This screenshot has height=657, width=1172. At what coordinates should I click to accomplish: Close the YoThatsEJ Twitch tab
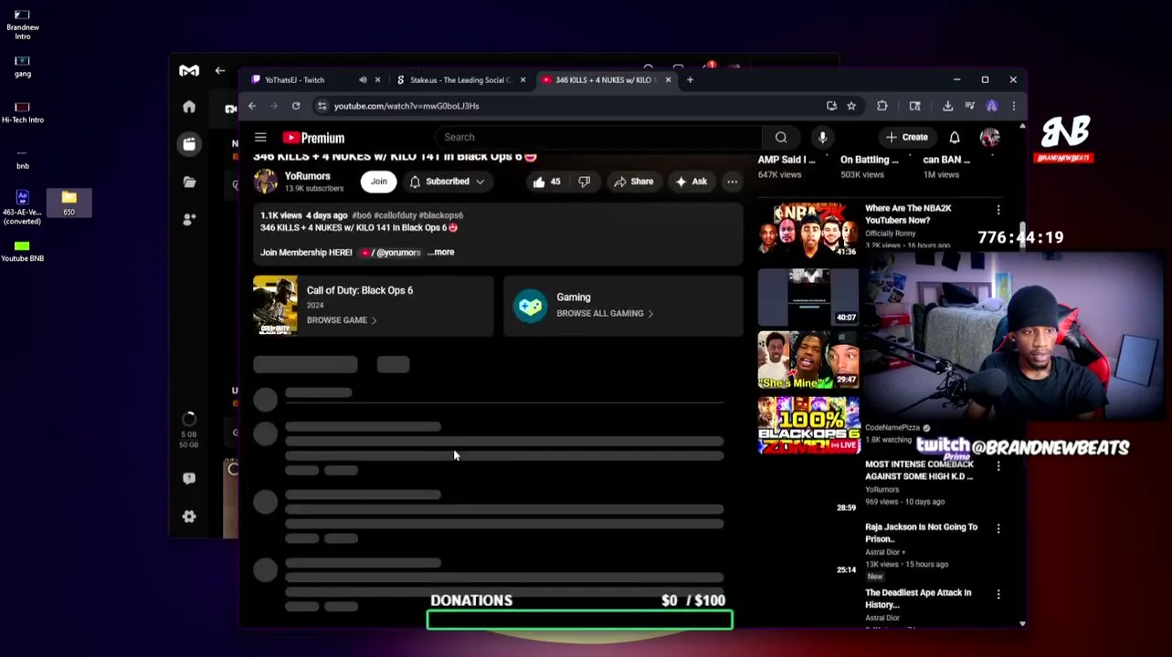pos(377,80)
